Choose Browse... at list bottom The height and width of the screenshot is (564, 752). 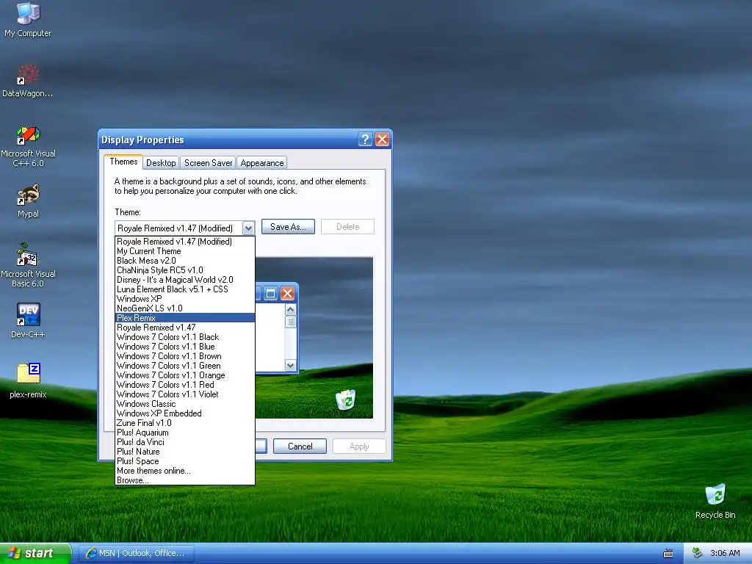point(185,480)
